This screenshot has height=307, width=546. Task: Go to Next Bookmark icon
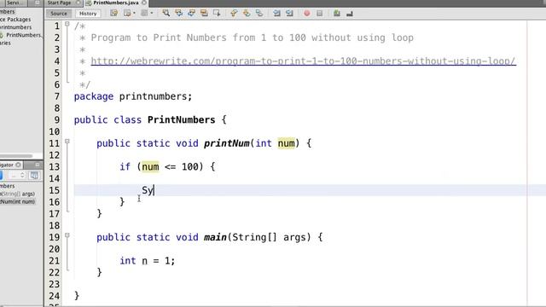tap(247, 14)
